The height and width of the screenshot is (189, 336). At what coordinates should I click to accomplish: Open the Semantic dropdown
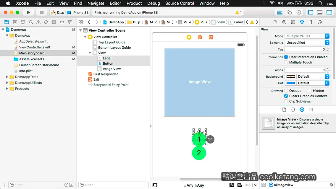[307, 43]
